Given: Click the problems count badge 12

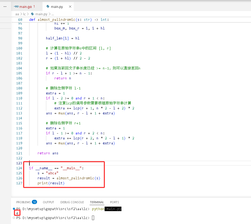Looking at the screenshot, I should coord(34,202).
